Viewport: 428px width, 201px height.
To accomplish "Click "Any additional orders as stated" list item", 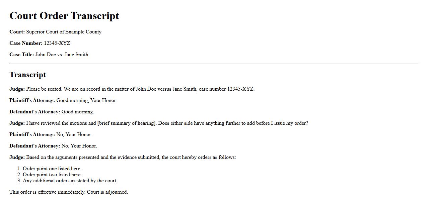I will pyautogui.click(x=70, y=181).
